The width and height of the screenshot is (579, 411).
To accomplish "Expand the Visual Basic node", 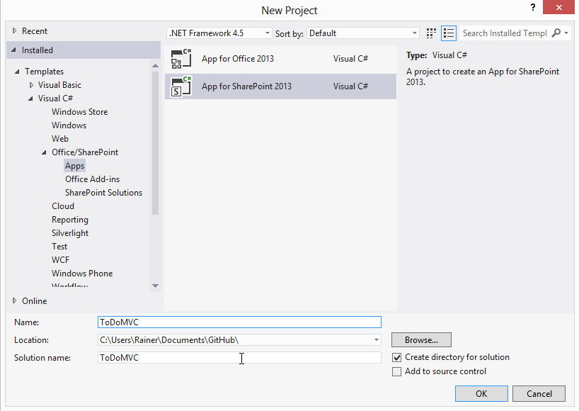I will coord(31,85).
